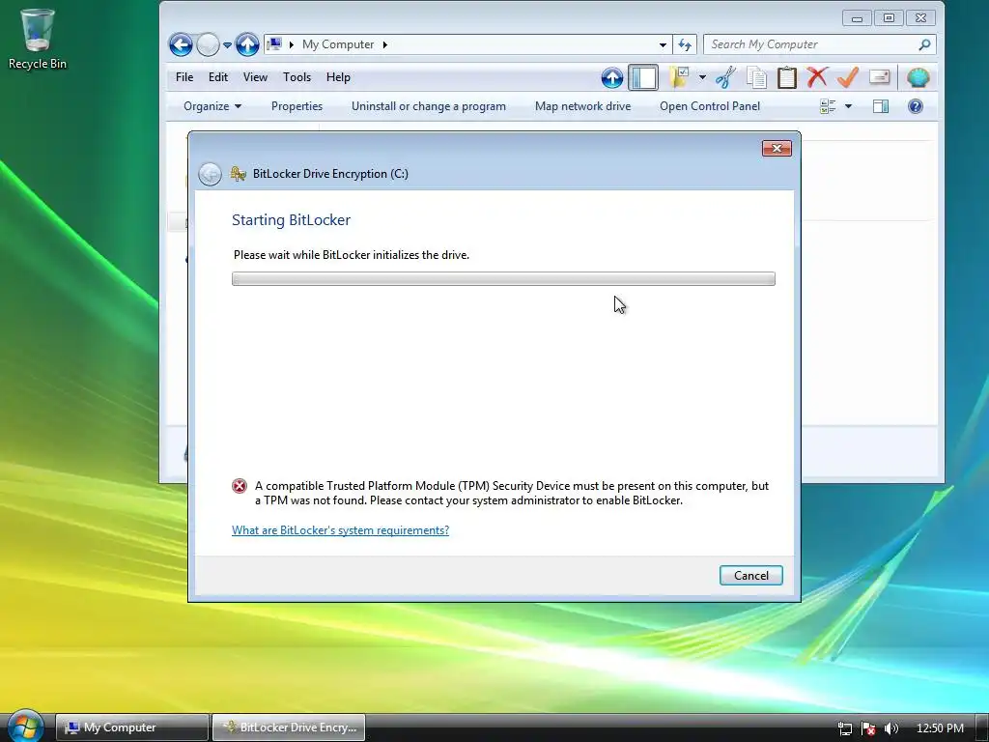Click the security alert flag tray icon
This screenshot has height=742, width=989.
[x=868, y=728]
